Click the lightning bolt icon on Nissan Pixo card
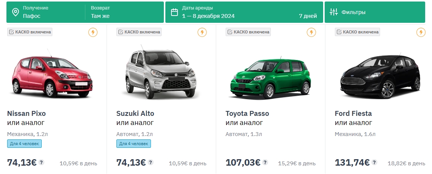This screenshot has width=432, height=174. coord(93,32)
